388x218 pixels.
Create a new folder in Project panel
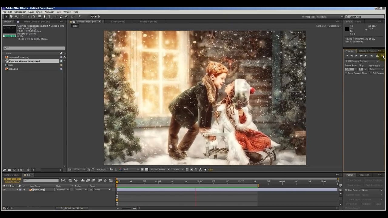click(9, 170)
